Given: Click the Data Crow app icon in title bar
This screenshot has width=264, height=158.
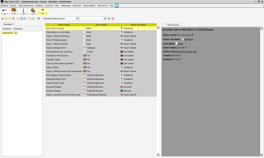Looking at the screenshot, I should (2, 2).
